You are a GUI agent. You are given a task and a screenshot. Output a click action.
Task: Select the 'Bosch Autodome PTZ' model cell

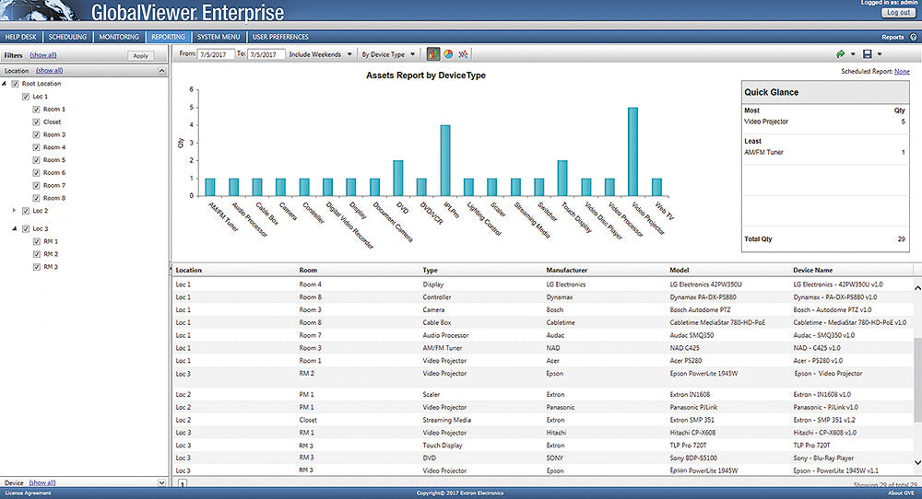(x=701, y=310)
